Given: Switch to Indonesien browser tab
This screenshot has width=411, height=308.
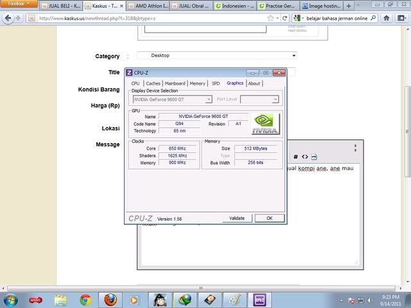Looking at the screenshot, I should [x=234, y=6].
